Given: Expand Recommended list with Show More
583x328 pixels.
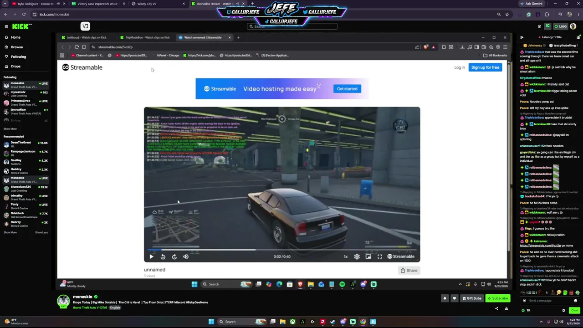Looking at the screenshot, I should [10, 232].
